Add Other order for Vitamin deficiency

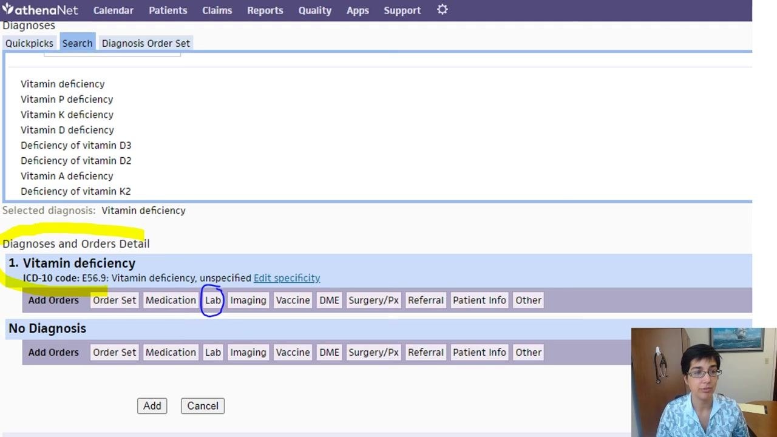(x=528, y=300)
